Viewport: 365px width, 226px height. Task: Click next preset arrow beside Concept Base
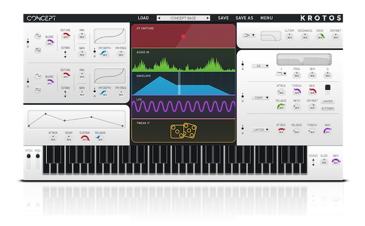207,18
